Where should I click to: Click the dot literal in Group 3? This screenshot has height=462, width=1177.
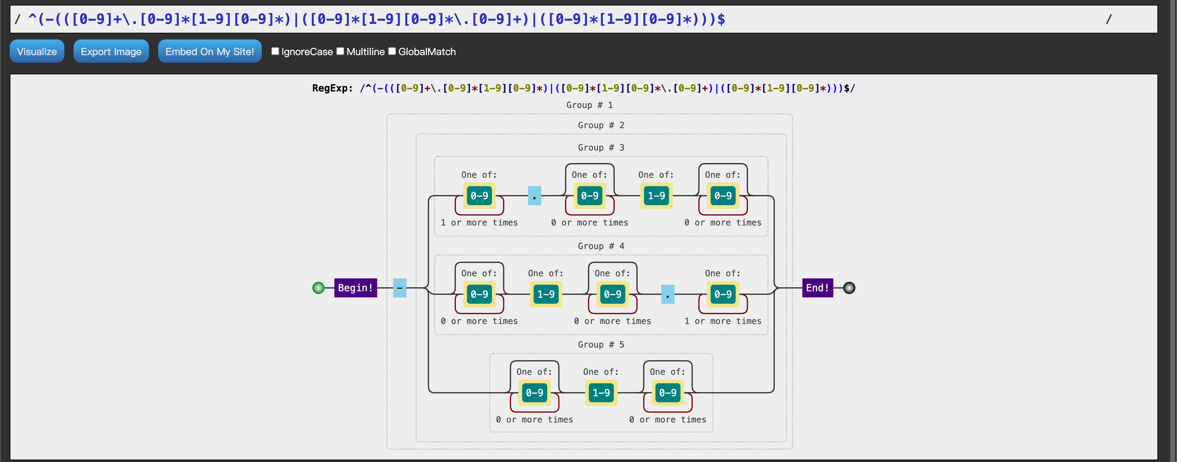[534, 196]
